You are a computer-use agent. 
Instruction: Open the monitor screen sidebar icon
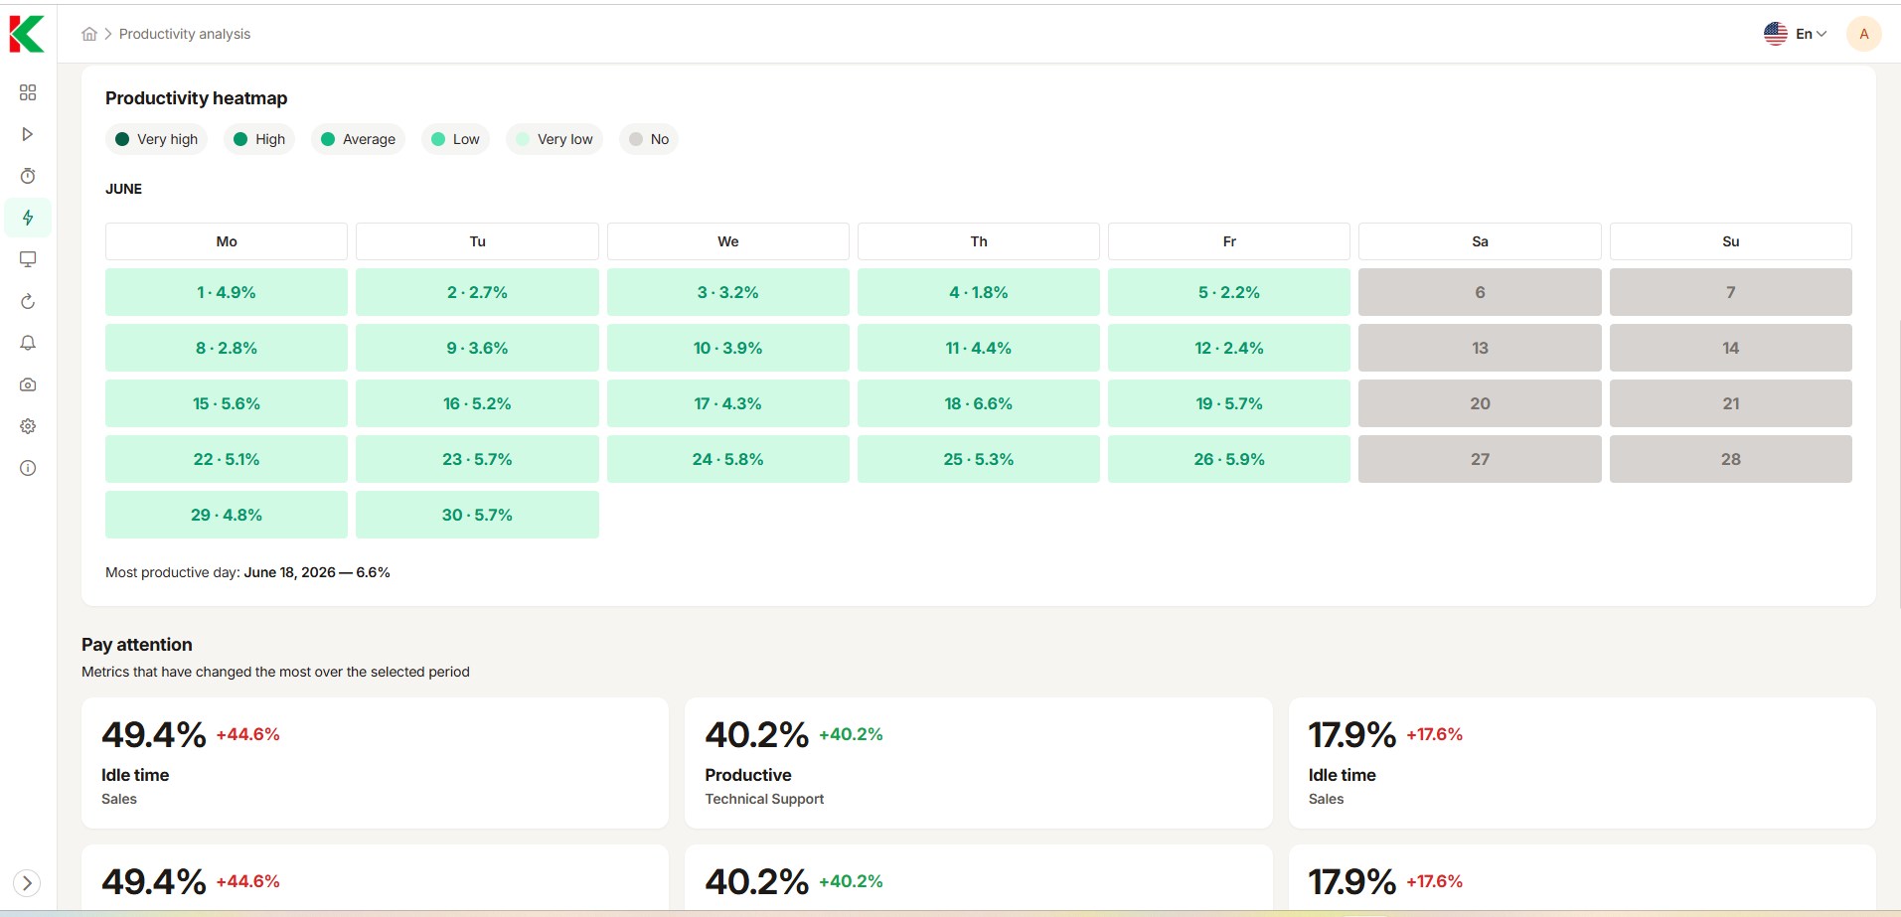(x=28, y=259)
